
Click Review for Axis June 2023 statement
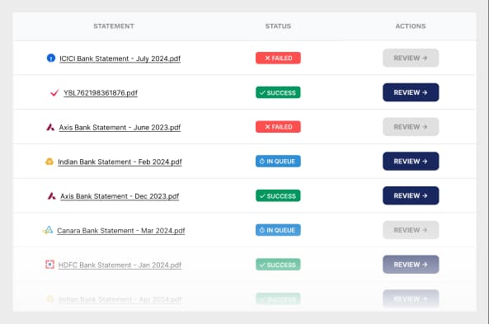click(411, 127)
